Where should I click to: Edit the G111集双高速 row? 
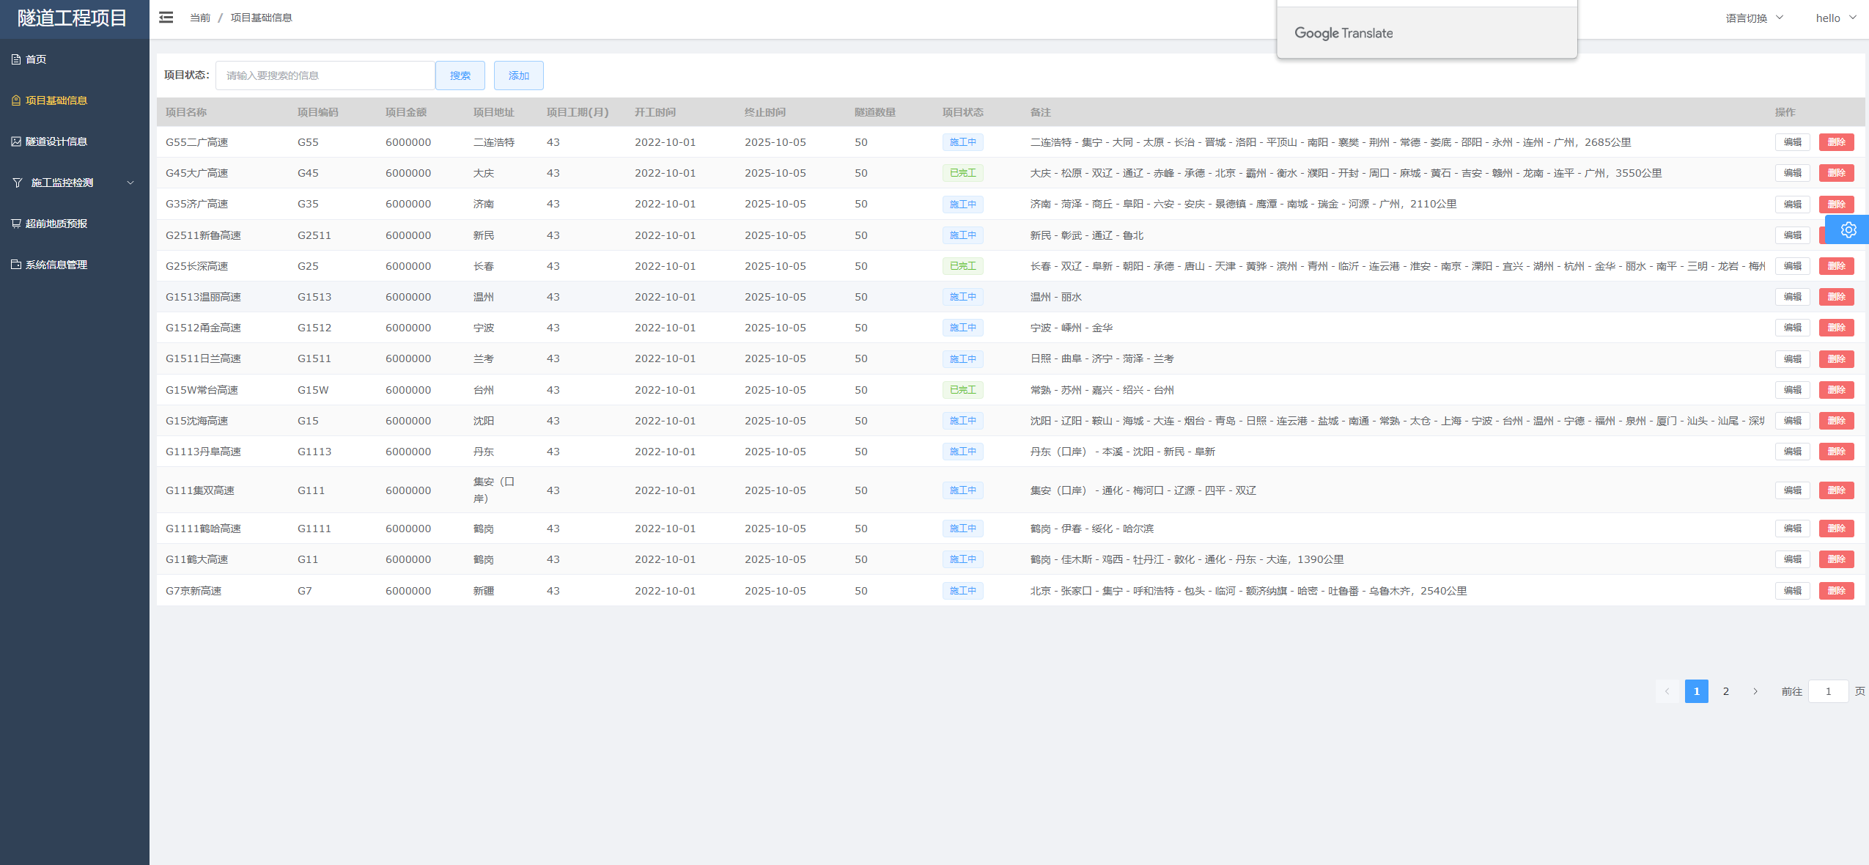click(1793, 490)
